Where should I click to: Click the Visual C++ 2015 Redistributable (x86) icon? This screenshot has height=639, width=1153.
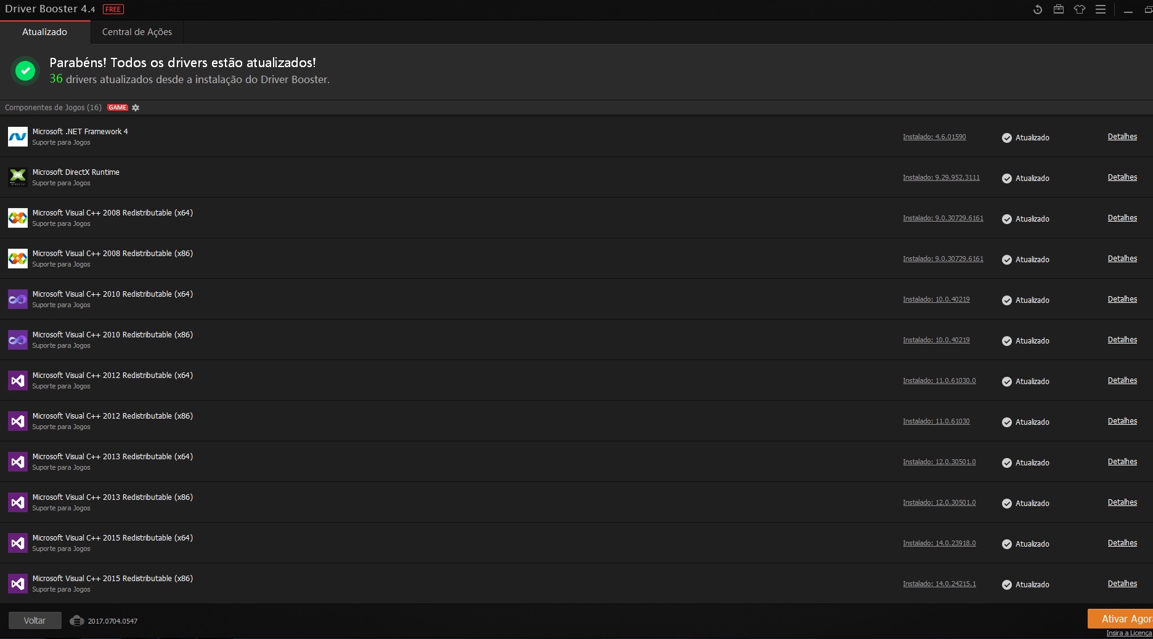(17, 584)
